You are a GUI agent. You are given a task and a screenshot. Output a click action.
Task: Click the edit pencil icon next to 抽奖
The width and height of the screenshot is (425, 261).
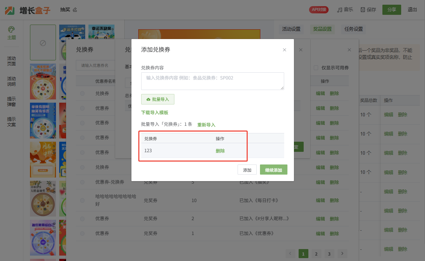click(x=75, y=10)
